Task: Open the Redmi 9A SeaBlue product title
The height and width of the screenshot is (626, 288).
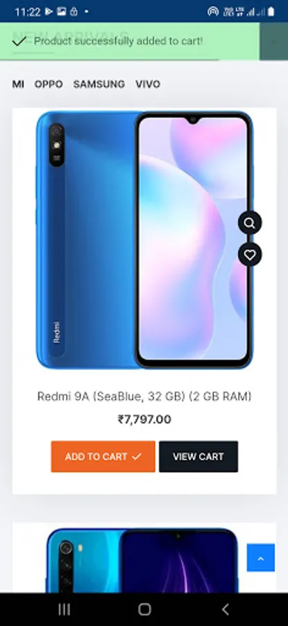Action: click(x=144, y=396)
